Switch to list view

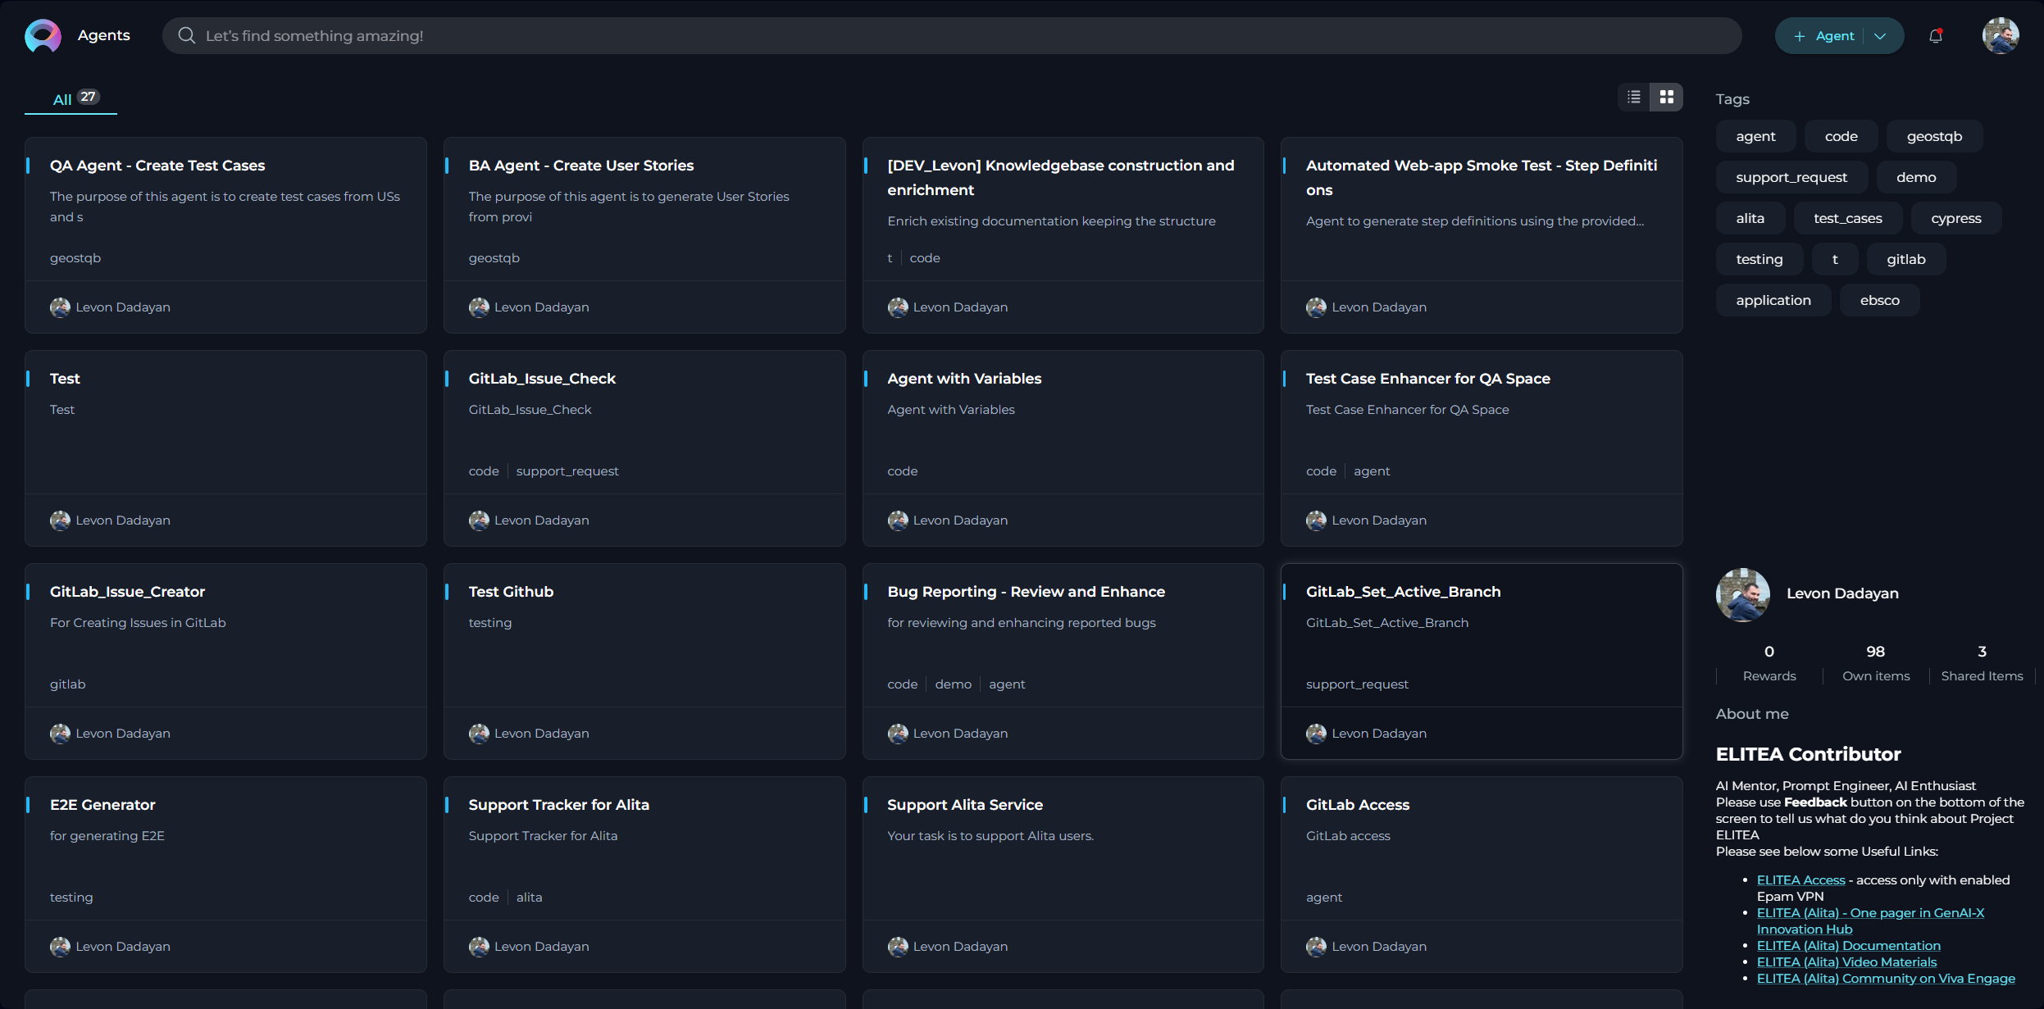point(1634,98)
